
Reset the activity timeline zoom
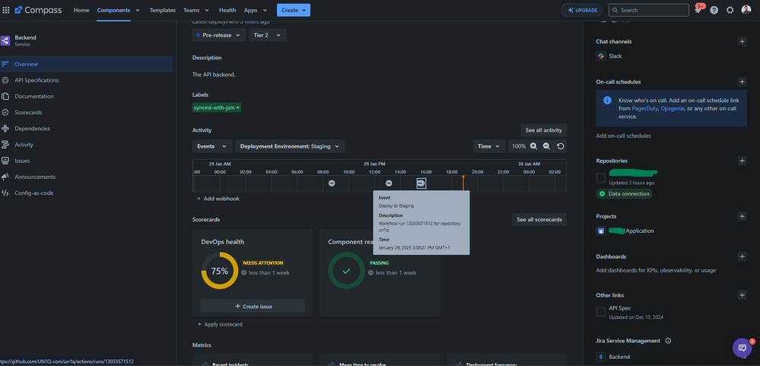coord(561,146)
